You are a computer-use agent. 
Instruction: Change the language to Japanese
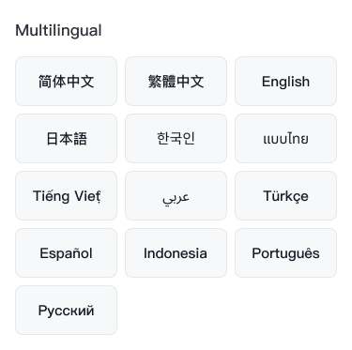click(66, 139)
